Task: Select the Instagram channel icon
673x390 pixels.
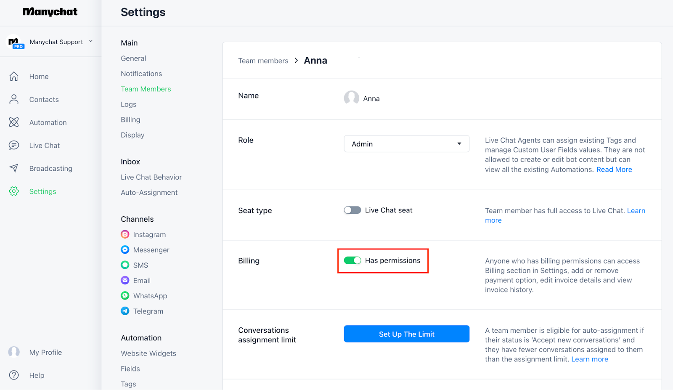Action: pos(125,234)
